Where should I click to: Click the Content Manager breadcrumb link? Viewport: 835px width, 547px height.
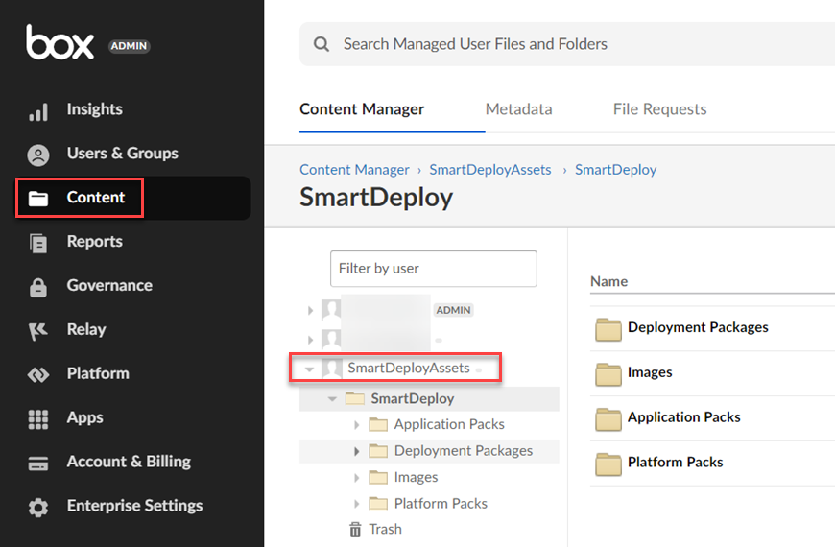[354, 169]
